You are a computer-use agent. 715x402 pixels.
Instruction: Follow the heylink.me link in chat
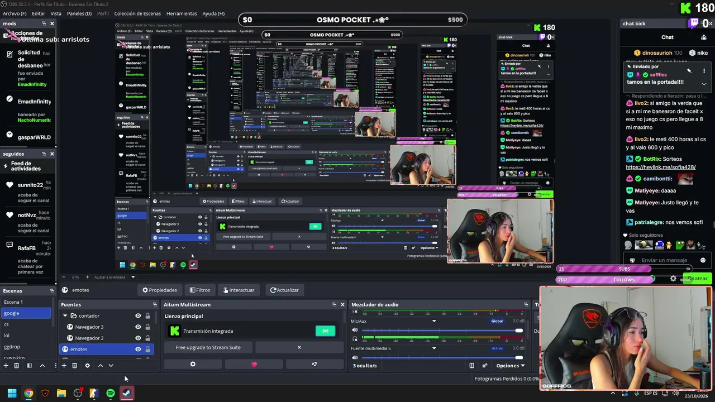(661, 167)
